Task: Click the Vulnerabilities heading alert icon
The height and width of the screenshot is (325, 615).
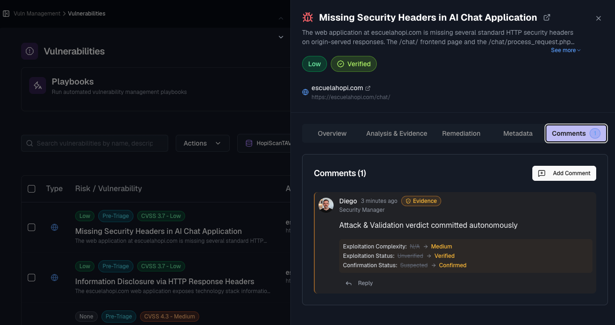Action: point(30,51)
